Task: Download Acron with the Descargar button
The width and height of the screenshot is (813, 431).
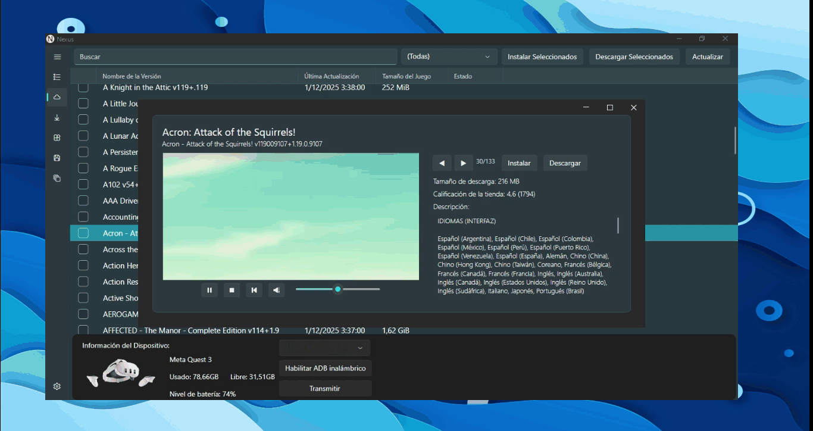Action: tap(565, 163)
